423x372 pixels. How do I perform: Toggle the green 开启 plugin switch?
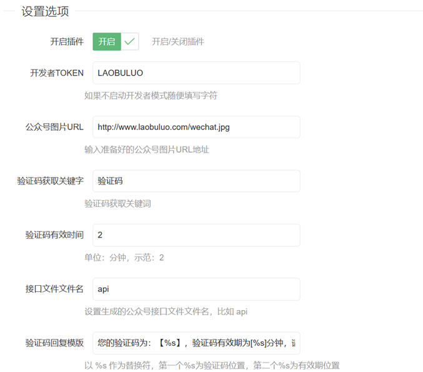point(107,42)
